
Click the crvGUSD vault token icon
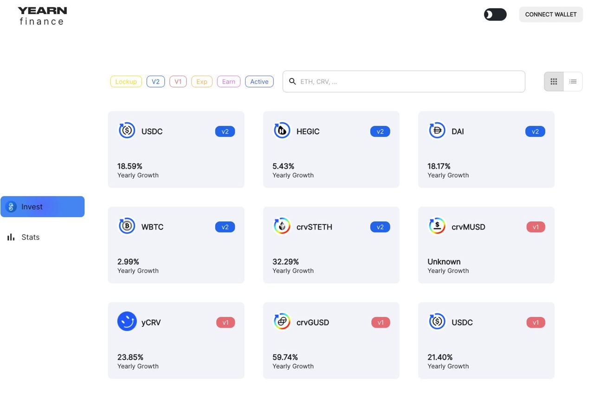[x=282, y=321]
